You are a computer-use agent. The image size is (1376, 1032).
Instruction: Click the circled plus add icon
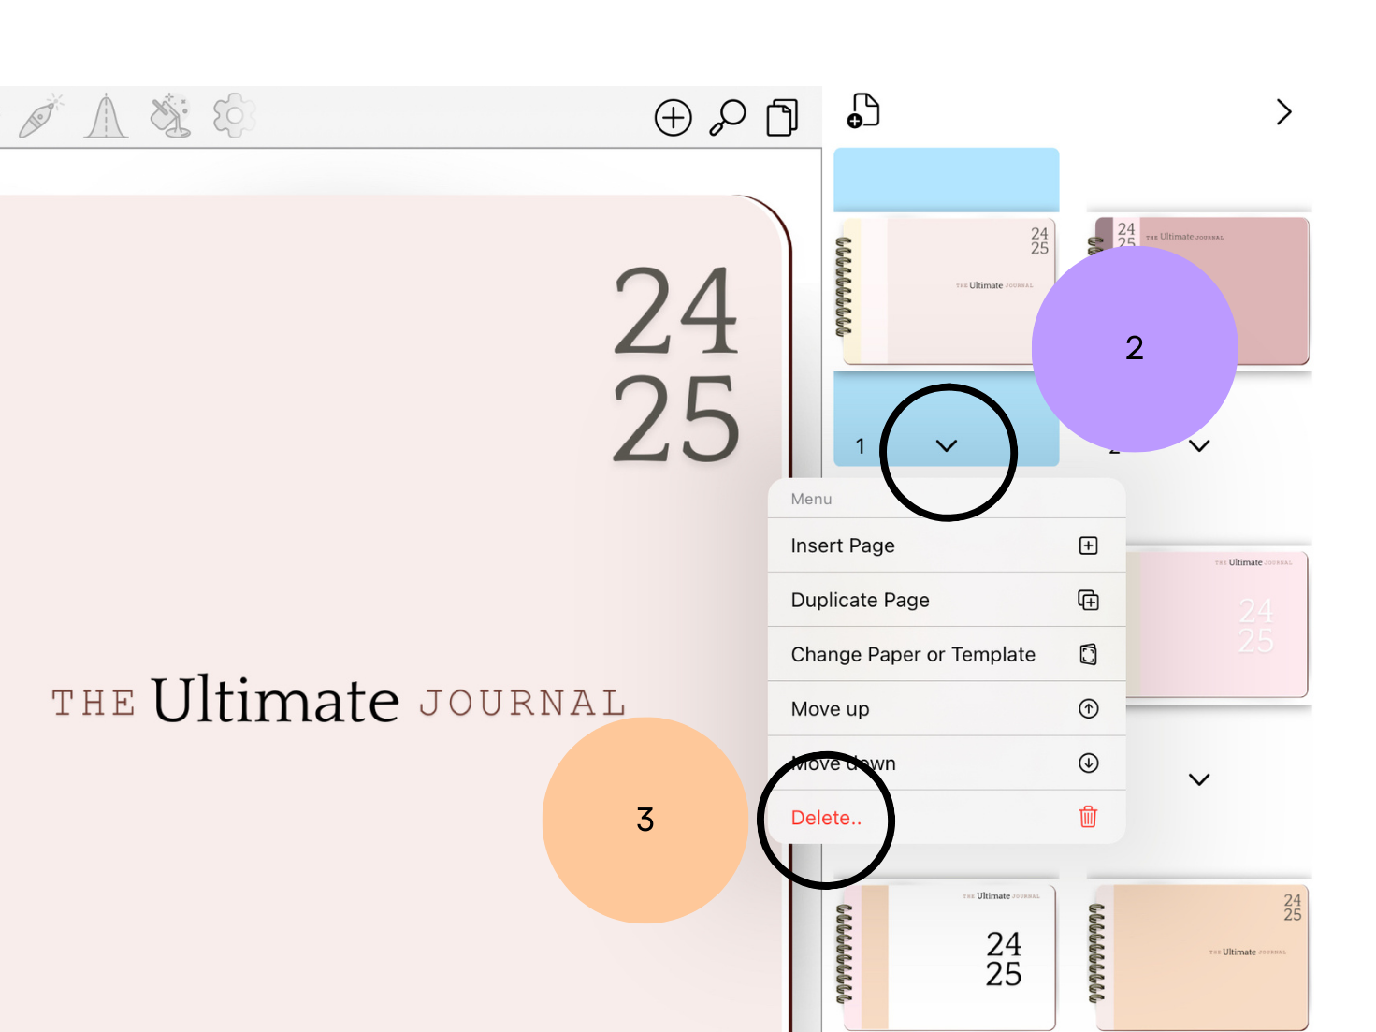click(673, 118)
